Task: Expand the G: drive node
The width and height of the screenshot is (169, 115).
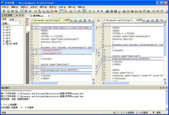Action: [4, 38]
